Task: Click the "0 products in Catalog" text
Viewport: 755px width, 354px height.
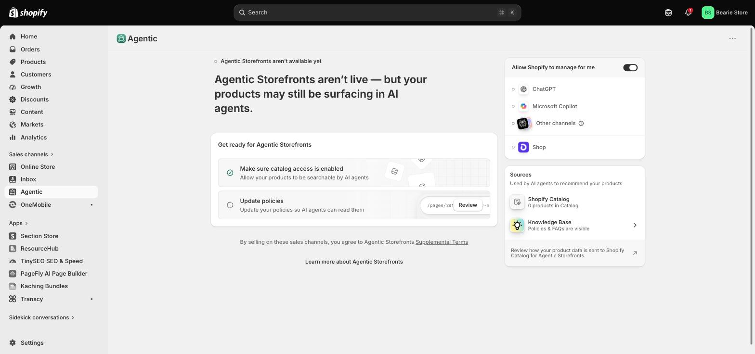Action: [553, 206]
